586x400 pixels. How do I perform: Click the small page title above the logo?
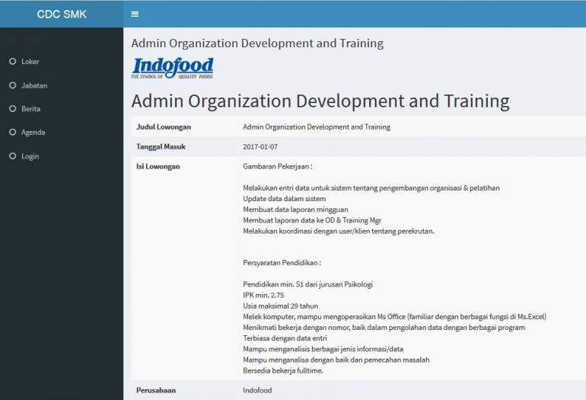[257, 43]
